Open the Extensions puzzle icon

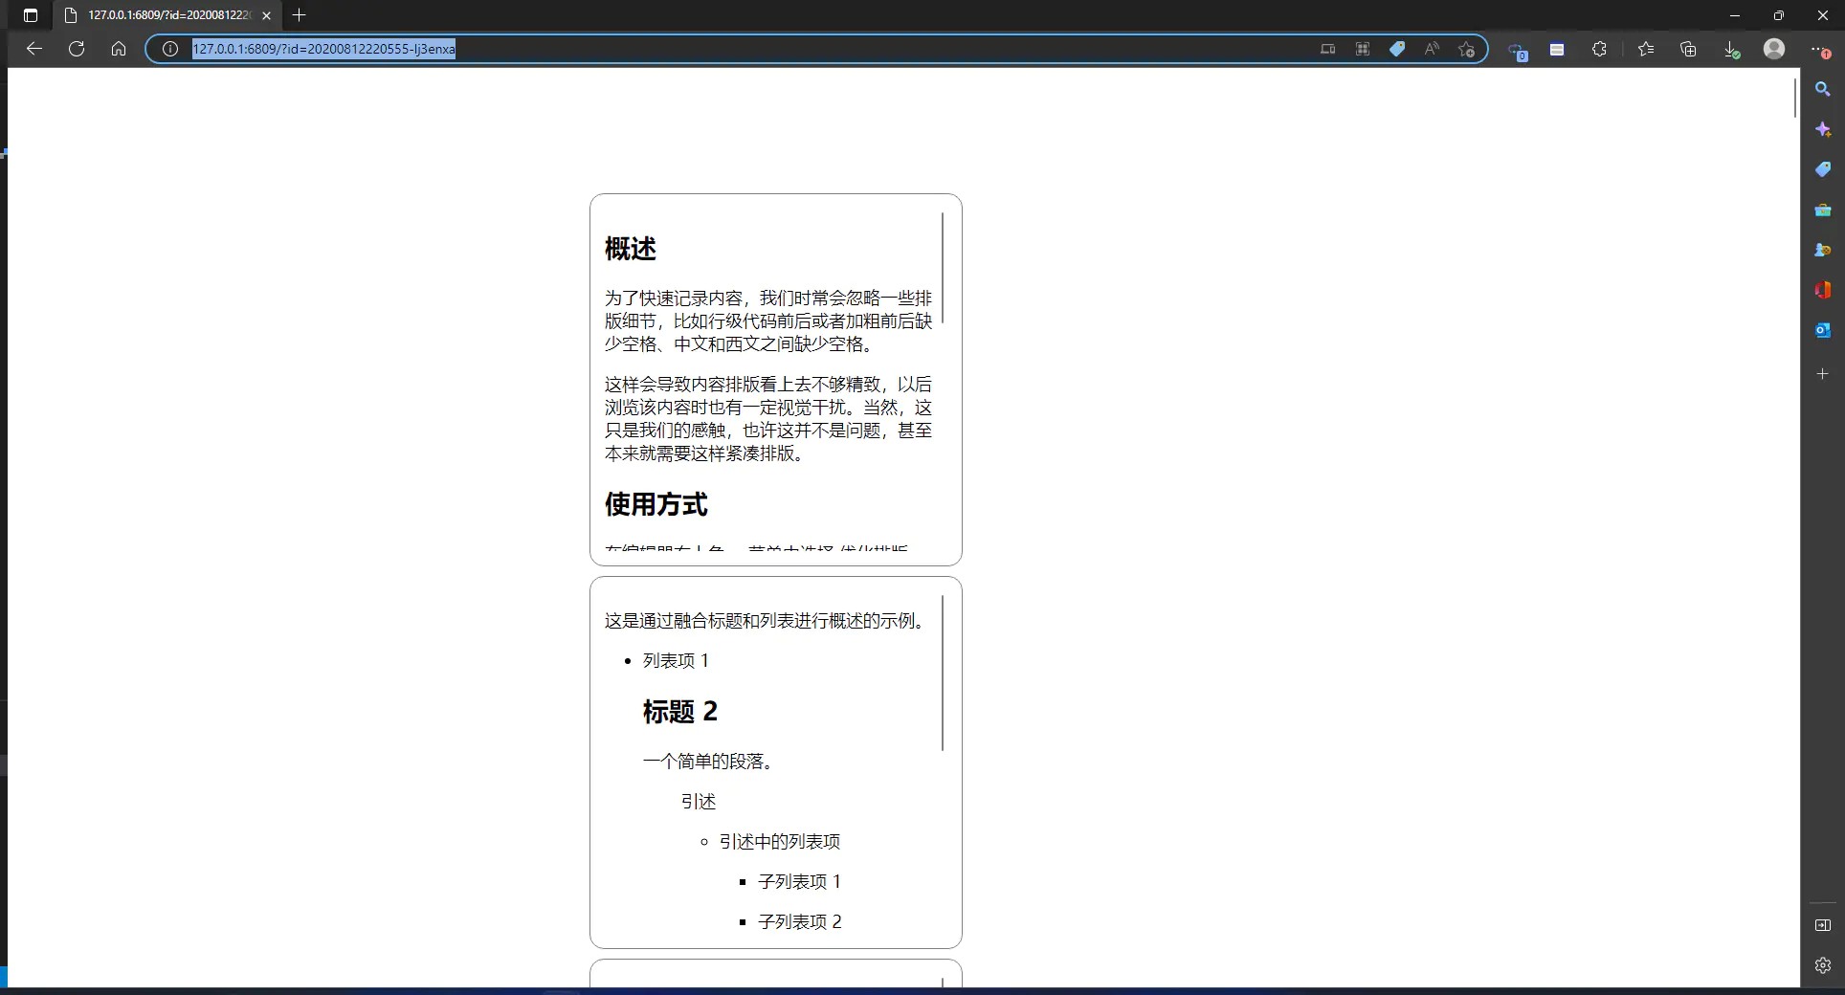(1599, 49)
